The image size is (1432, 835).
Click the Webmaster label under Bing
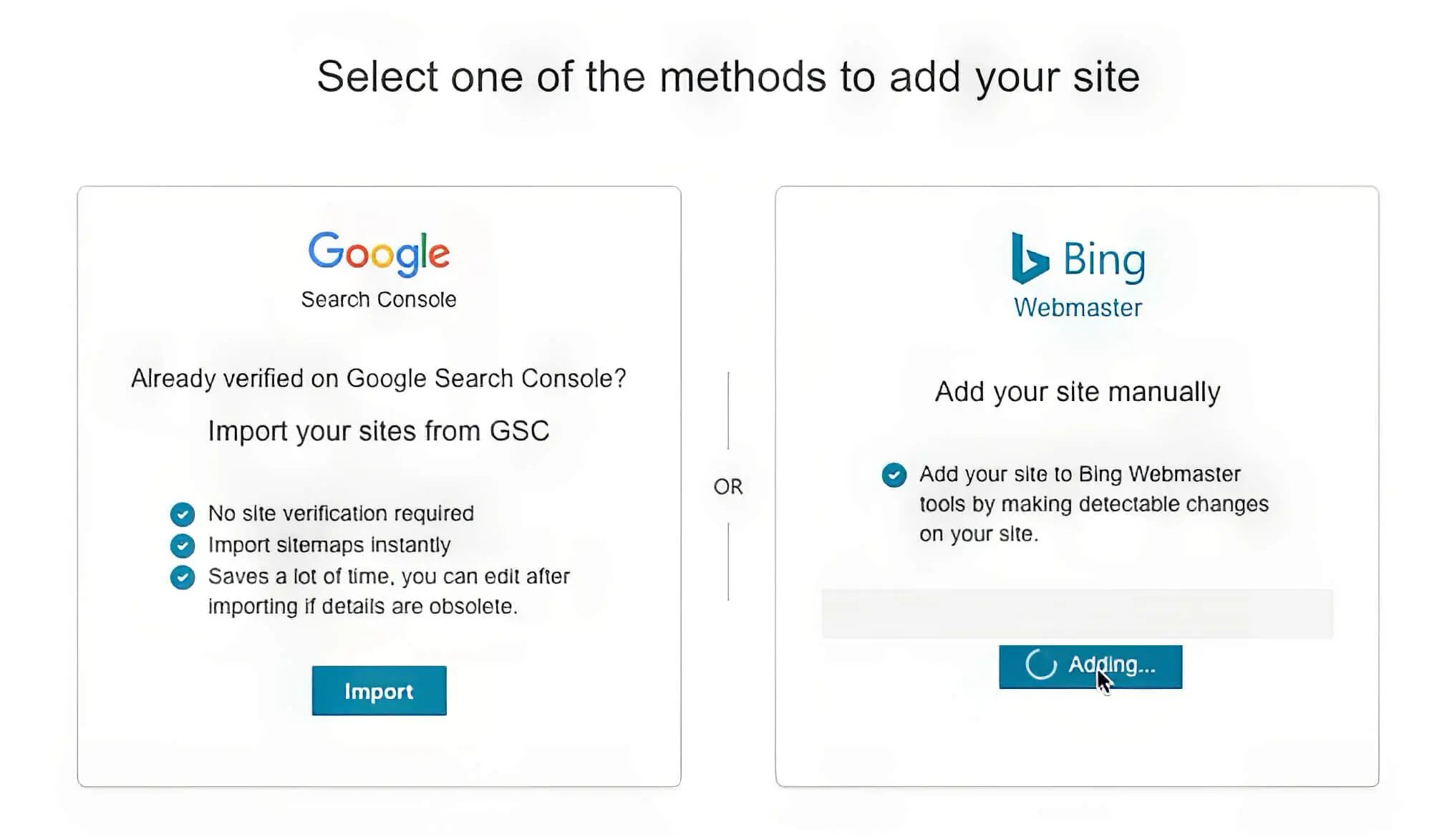pos(1078,307)
